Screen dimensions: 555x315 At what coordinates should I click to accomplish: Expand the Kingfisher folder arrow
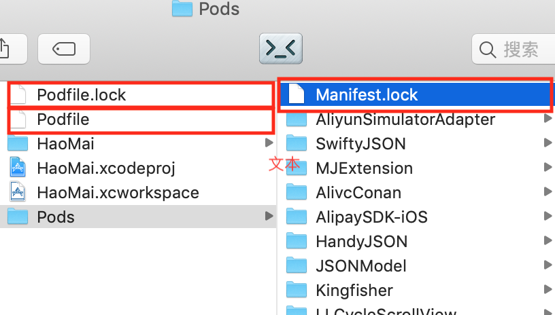[548, 289]
